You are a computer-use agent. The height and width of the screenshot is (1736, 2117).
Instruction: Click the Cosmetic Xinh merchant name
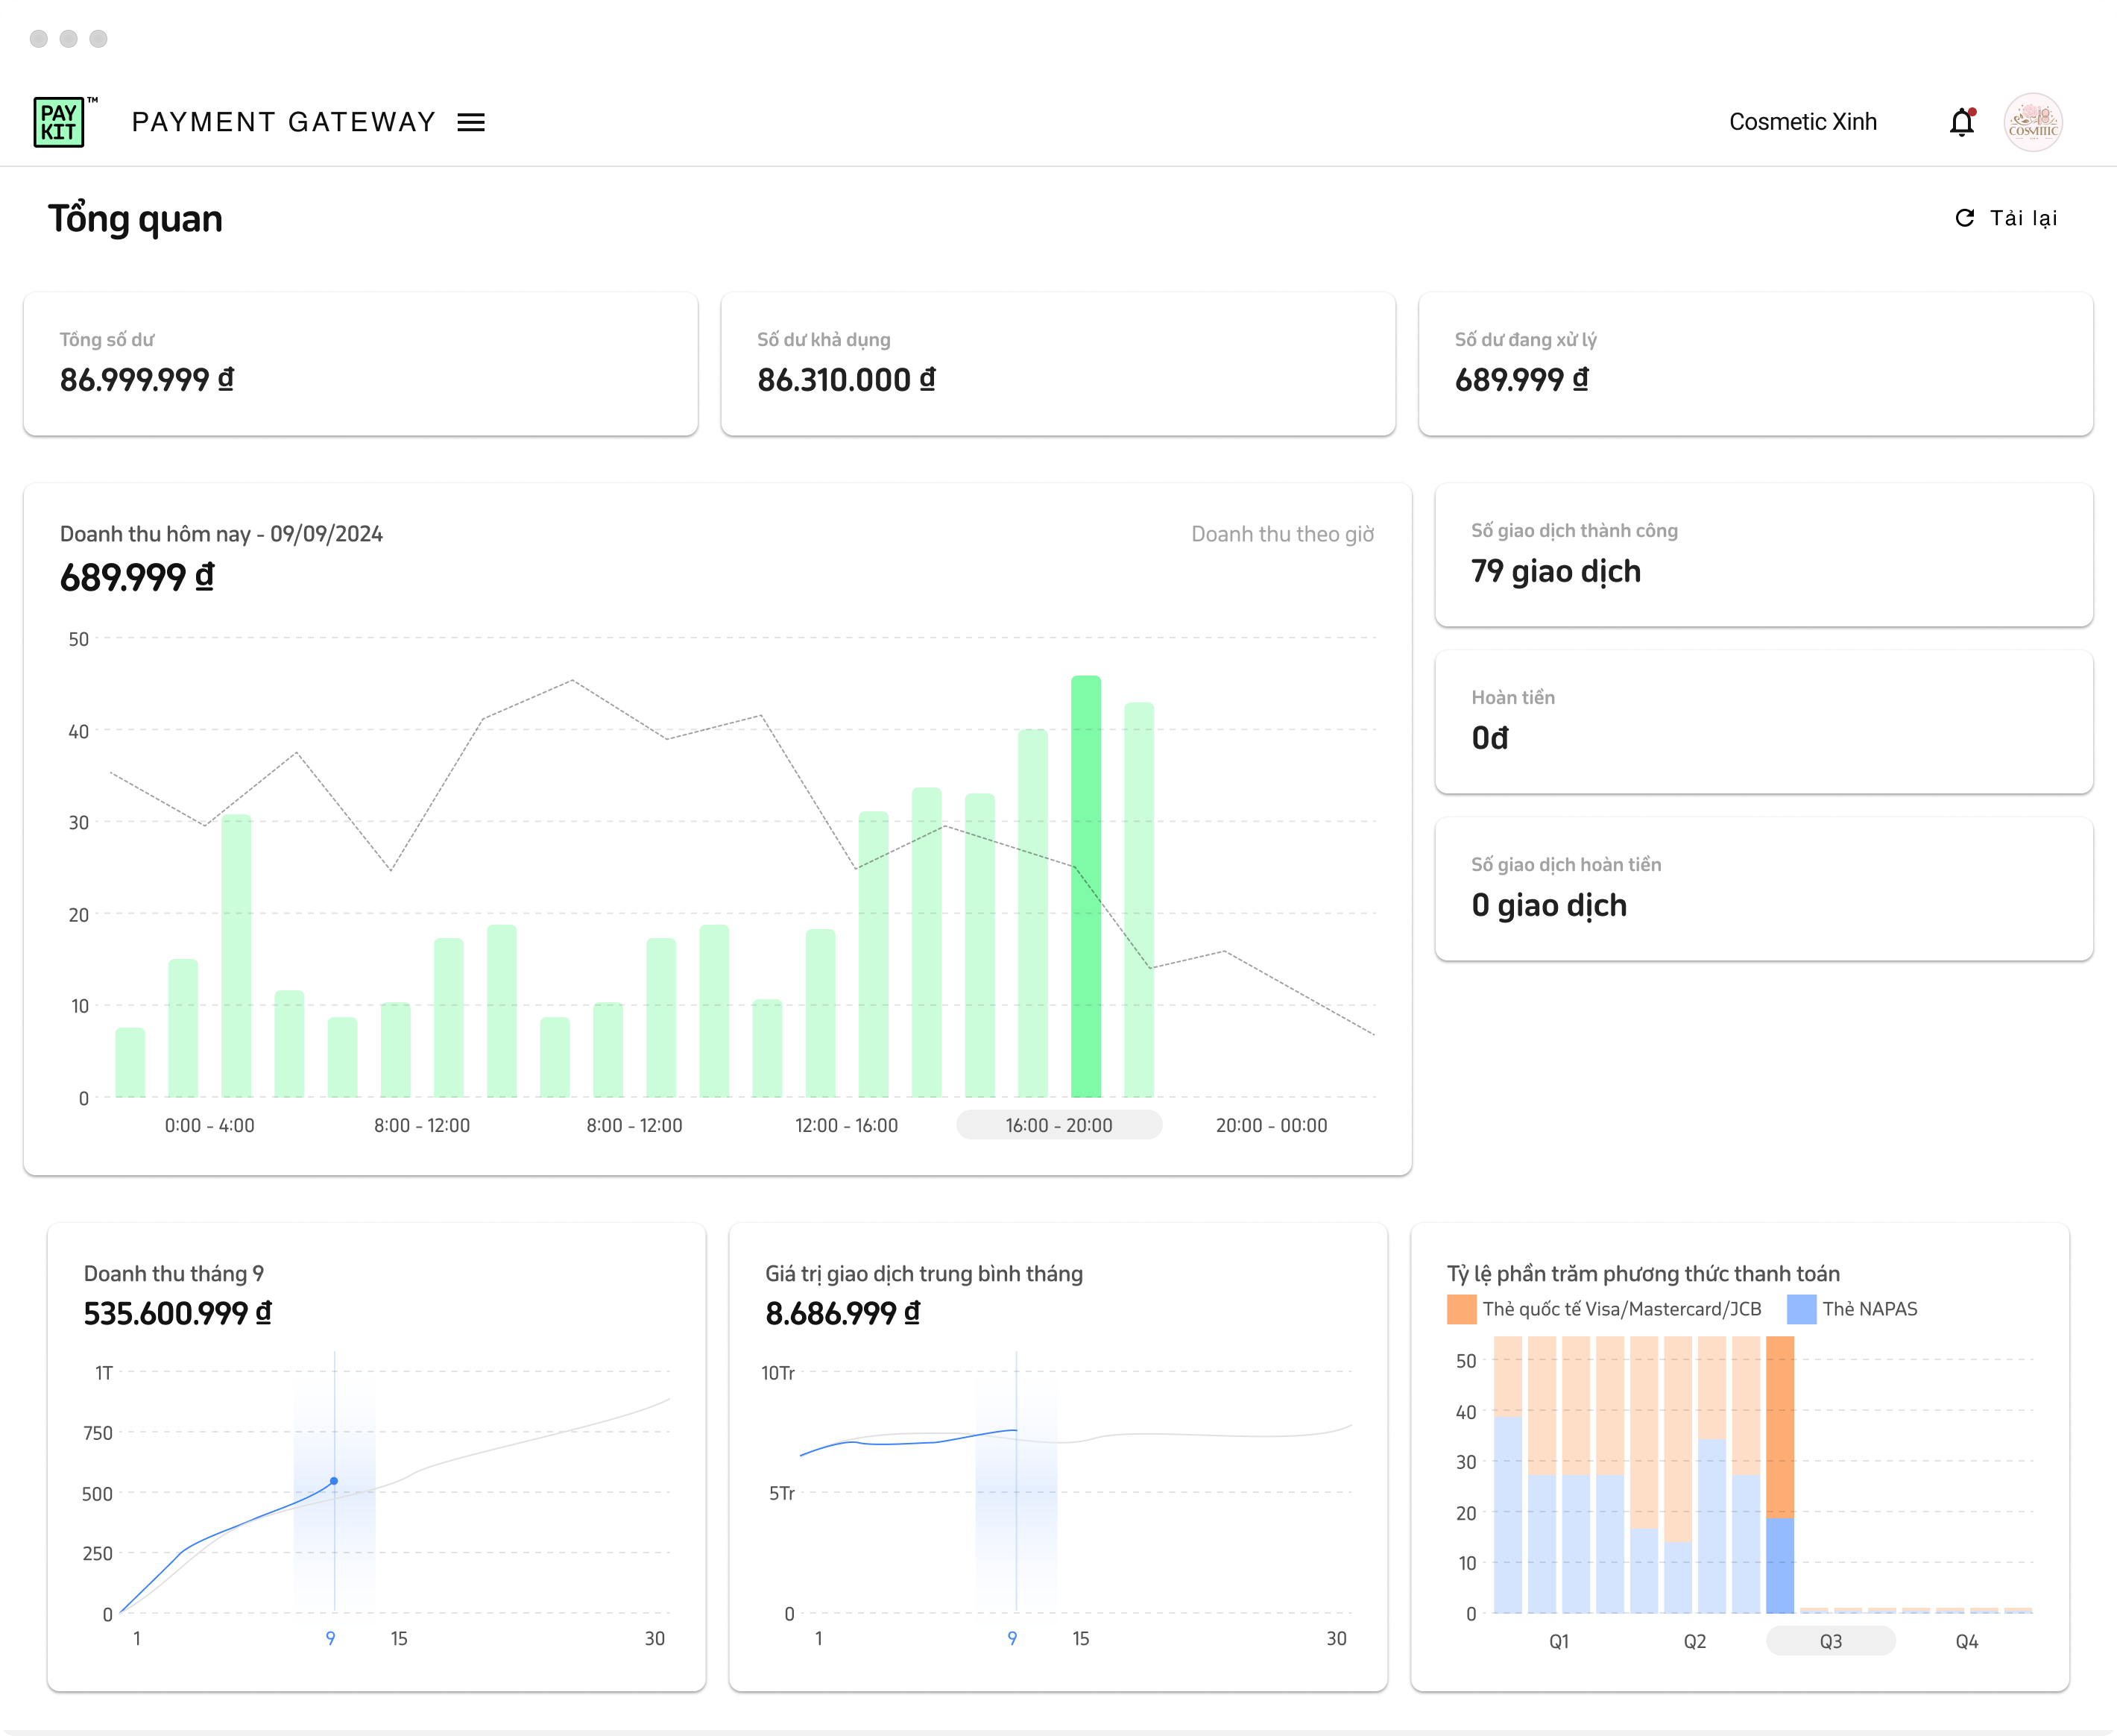tap(1802, 122)
